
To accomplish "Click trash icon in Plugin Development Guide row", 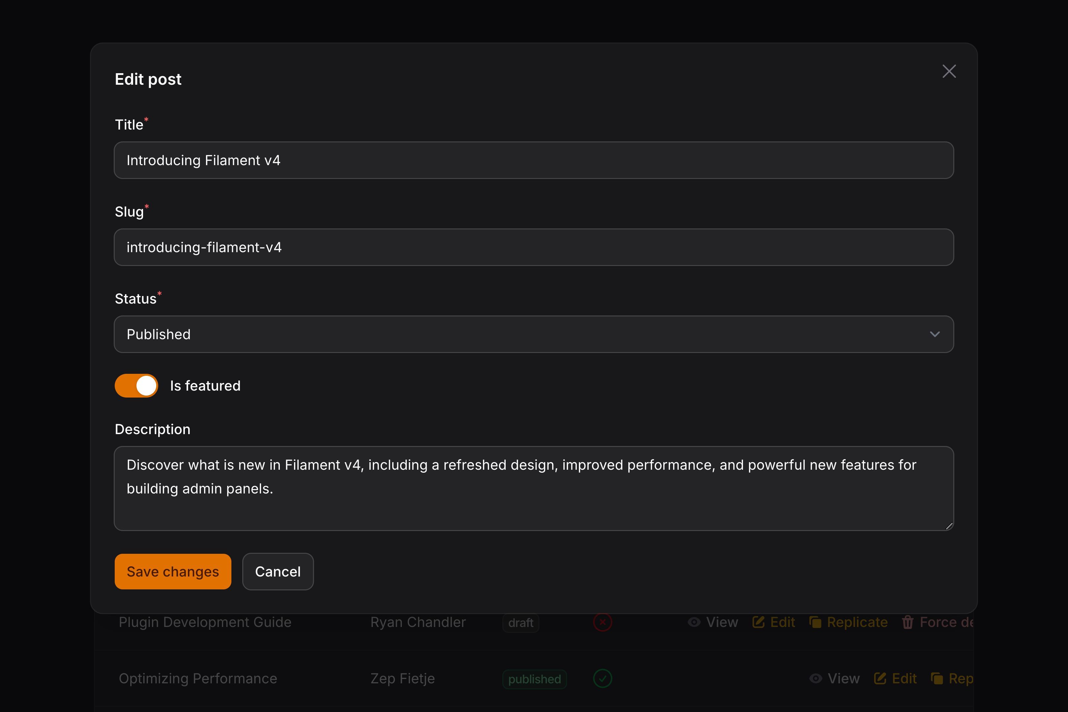I will pos(908,622).
